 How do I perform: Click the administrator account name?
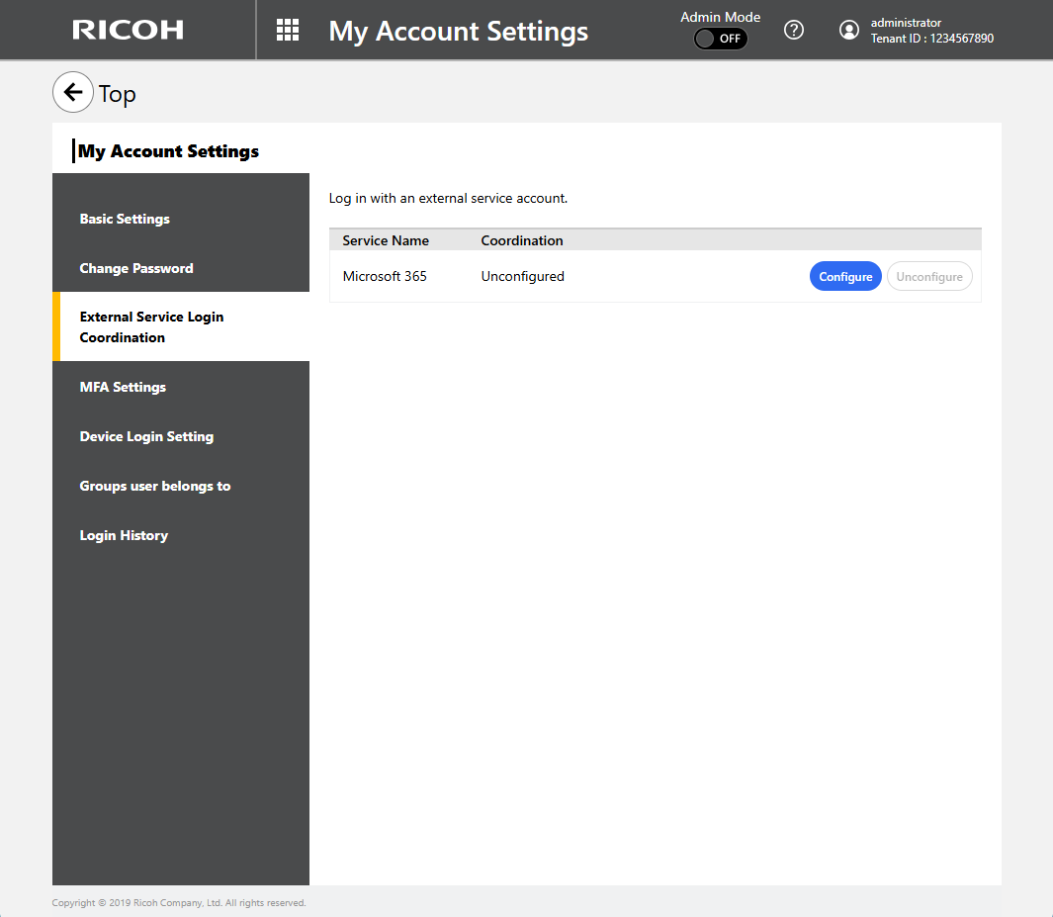tap(906, 23)
